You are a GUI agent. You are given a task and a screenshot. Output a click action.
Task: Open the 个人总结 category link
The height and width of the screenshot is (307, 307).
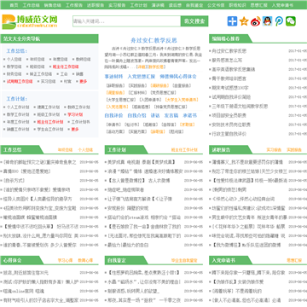pos(14,60)
